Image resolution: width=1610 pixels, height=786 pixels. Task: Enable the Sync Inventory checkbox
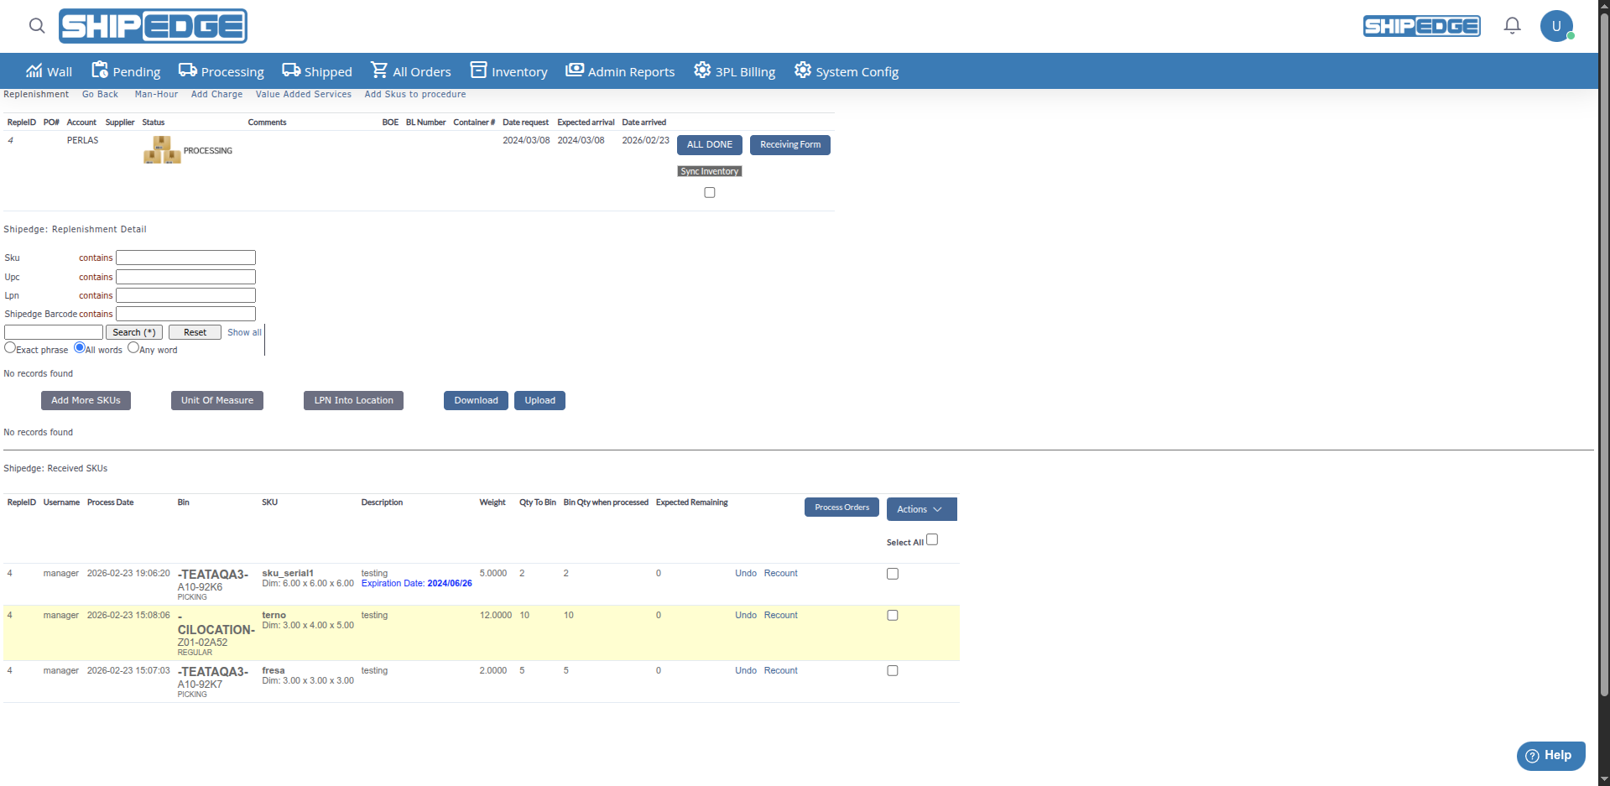710,193
